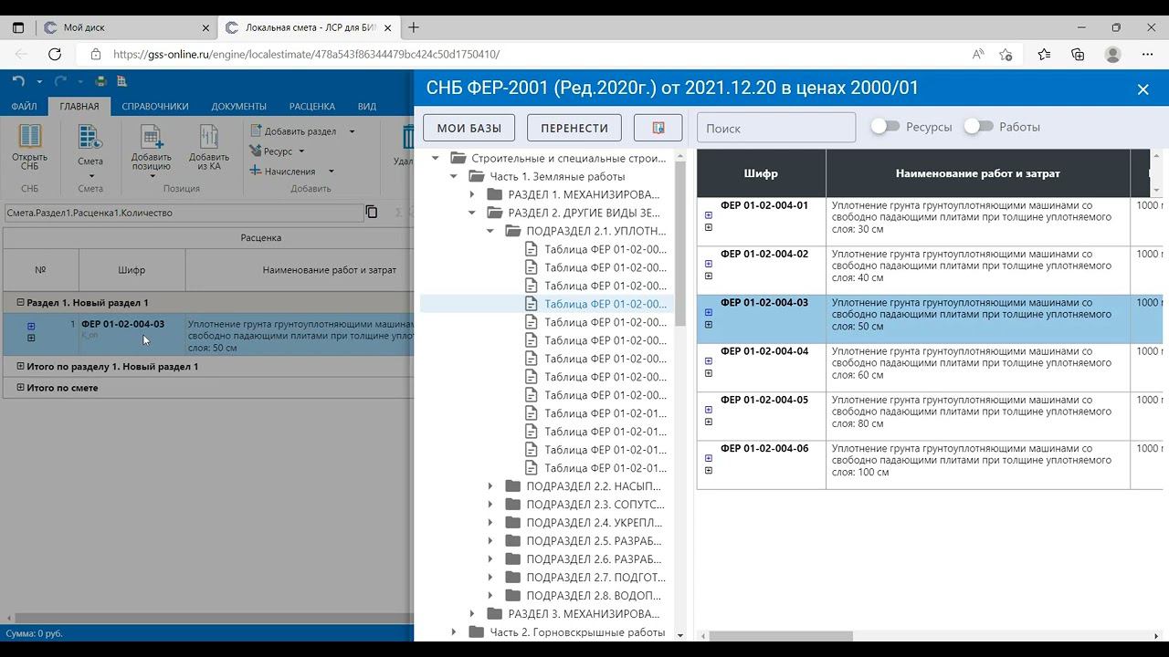
Task: Select the row ФЕР 01-02-004-05
Action: pos(930,416)
